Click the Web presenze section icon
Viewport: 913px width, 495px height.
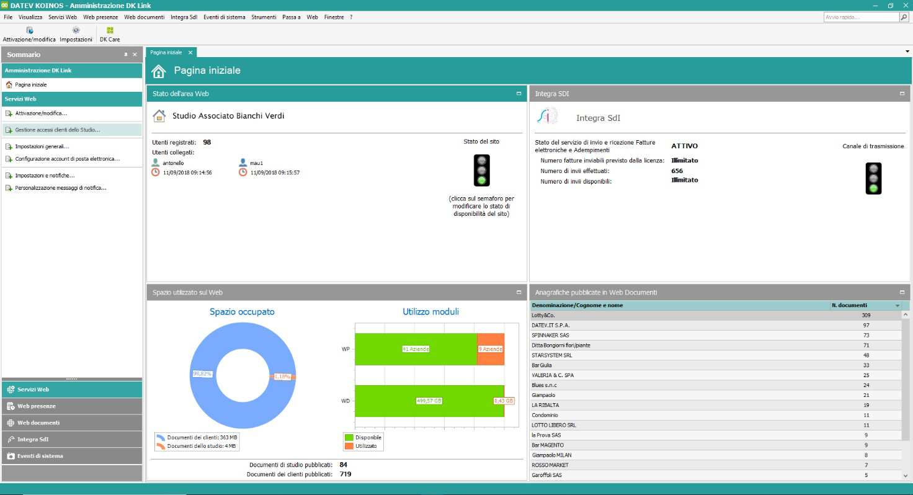(11, 406)
